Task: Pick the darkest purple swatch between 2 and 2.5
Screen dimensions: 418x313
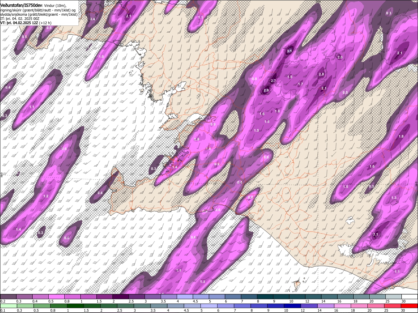Action: click(x=121, y=296)
